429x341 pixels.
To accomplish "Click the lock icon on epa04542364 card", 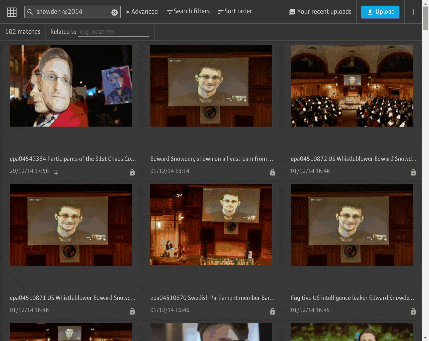I will click(132, 172).
